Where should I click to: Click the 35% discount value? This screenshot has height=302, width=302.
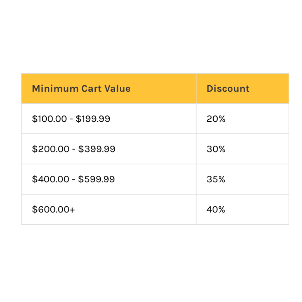[x=216, y=179]
